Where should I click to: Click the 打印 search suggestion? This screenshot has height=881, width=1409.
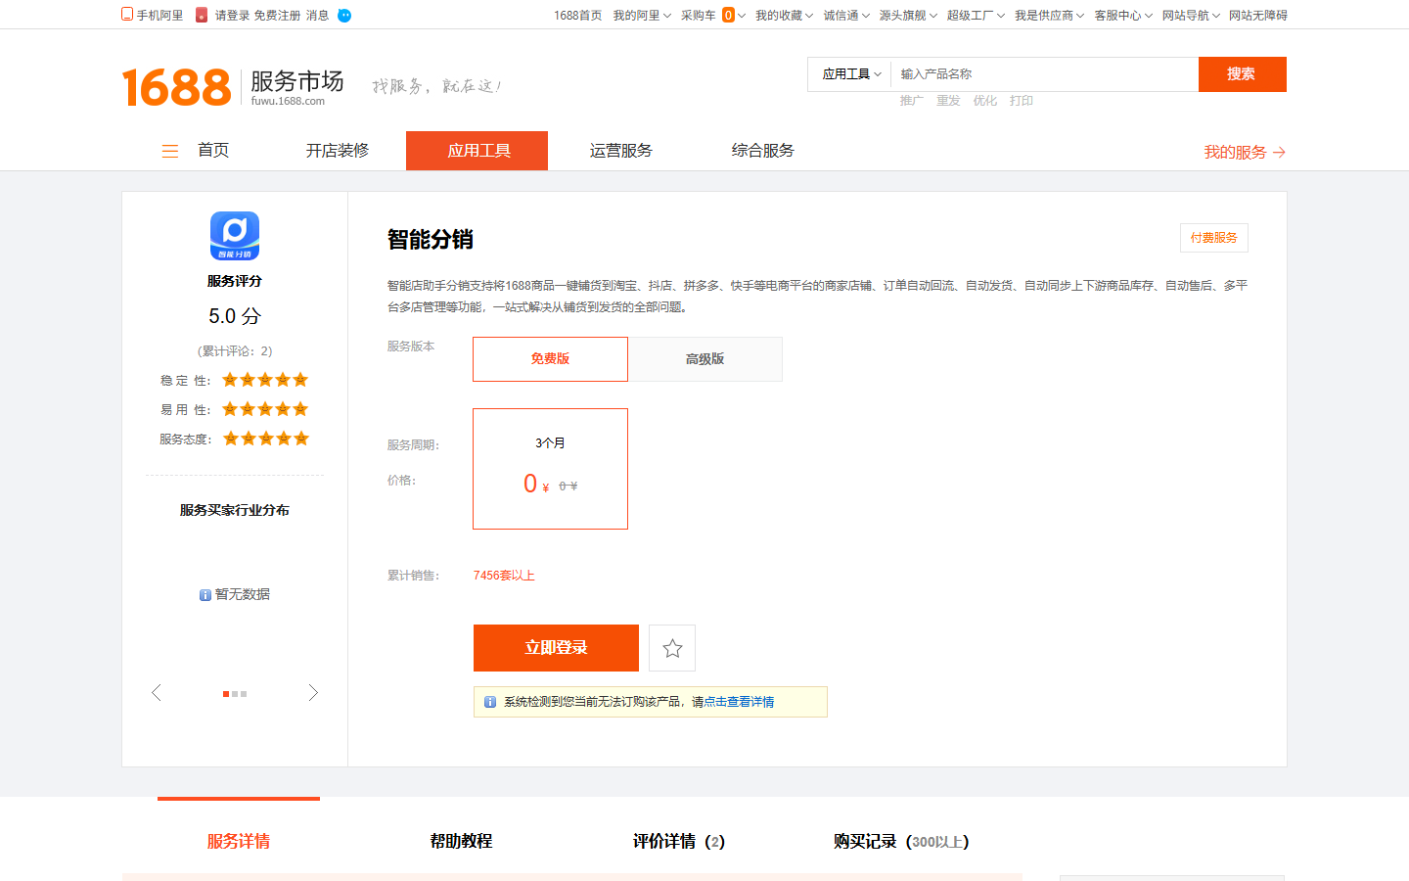(x=1022, y=101)
